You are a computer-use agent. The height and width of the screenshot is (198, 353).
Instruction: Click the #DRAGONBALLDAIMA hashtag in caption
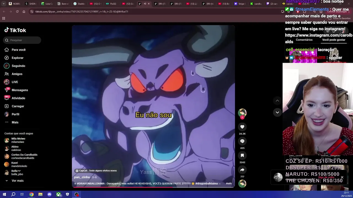coord(91,183)
